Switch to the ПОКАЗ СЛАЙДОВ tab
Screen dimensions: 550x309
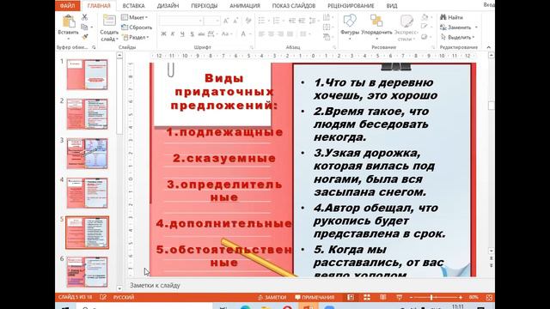tap(294, 6)
